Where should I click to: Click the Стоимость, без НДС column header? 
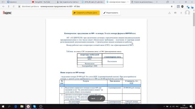pyautogui.click(x=132, y=82)
